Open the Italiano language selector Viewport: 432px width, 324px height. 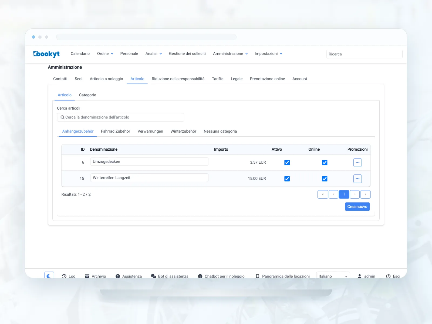pos(333,276)
